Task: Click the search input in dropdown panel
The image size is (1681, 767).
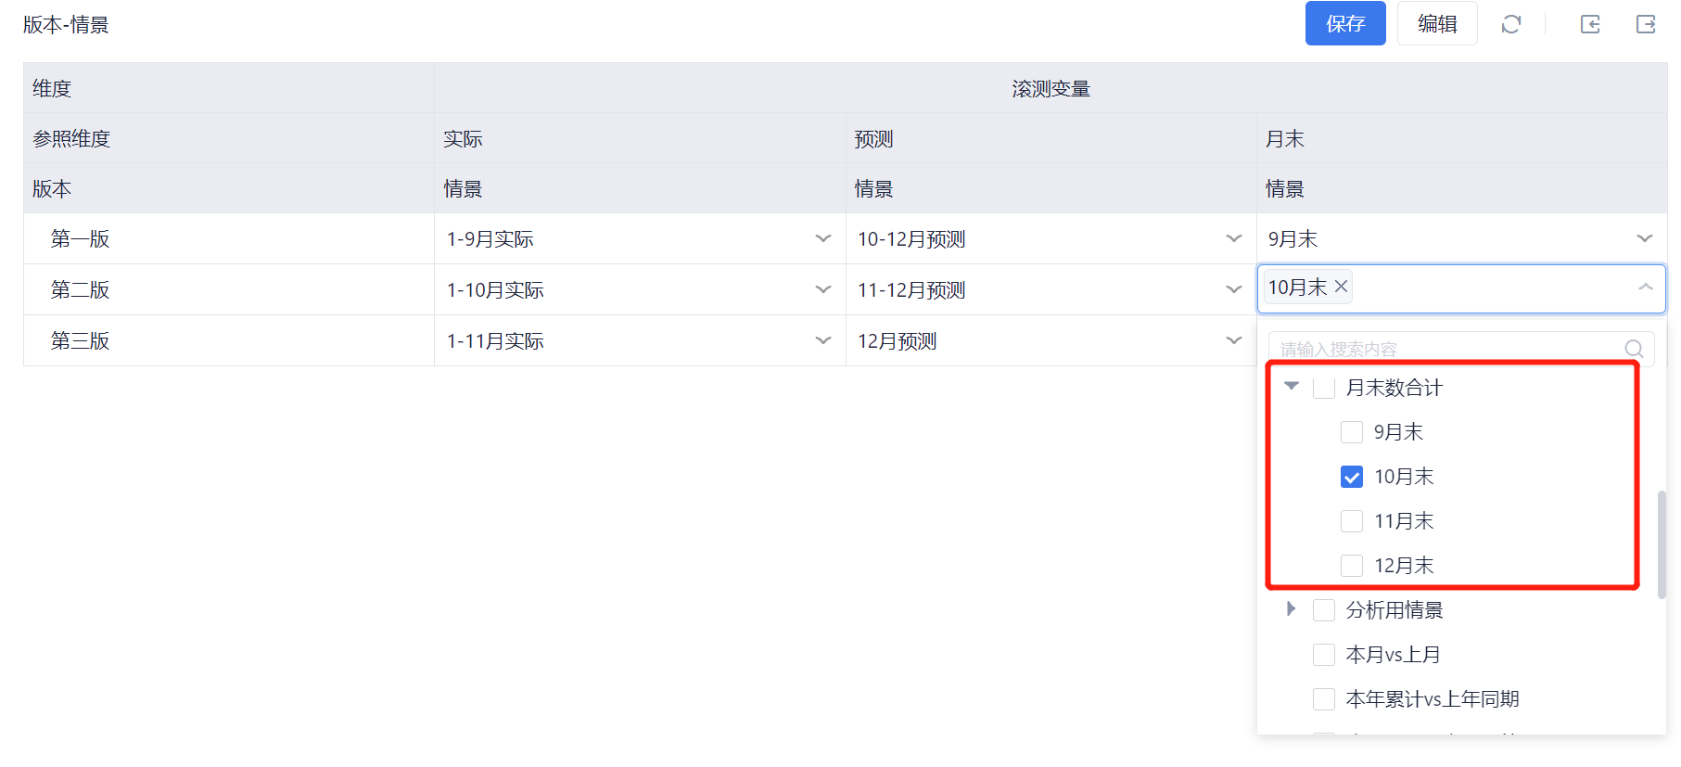Action: pos(1446,349)
